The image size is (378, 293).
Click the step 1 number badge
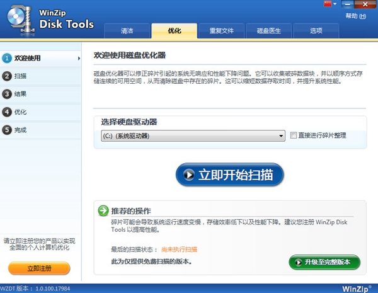coord(7,58)
